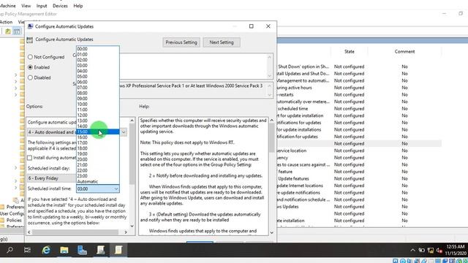The height and width of the screenshot is (263, 468).
Task: Open Server Manager from the taskbar
Action: [x=82, y=250]
